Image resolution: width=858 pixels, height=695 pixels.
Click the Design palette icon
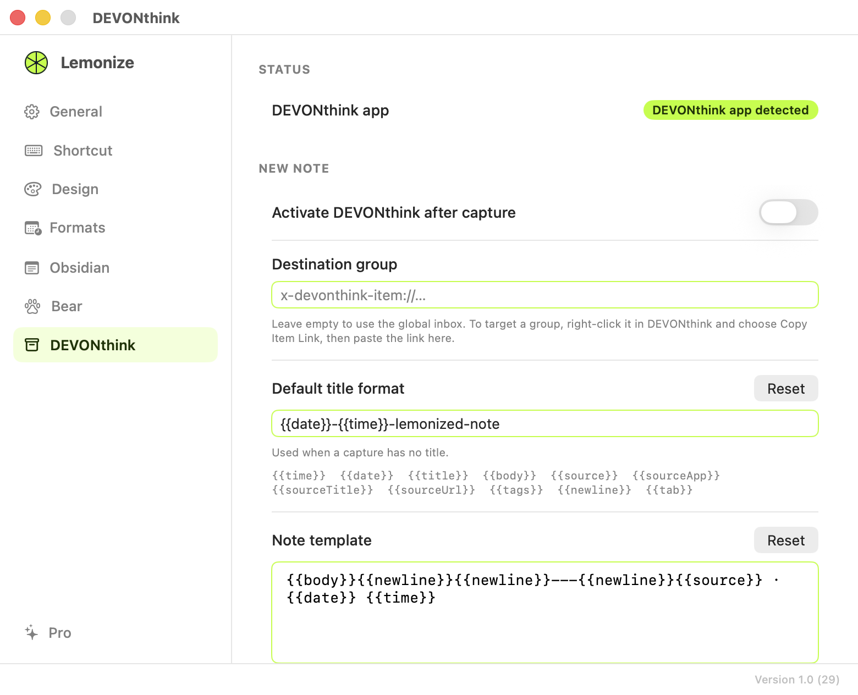[33, 189]
